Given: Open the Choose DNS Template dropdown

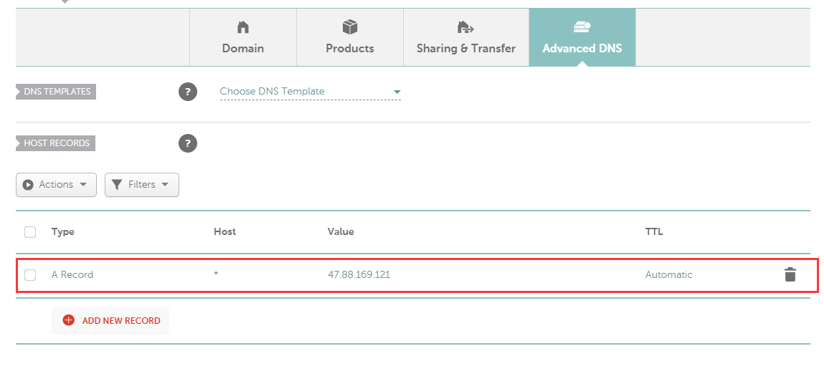Looking at the screenshot, I should [x=310, y=92].
